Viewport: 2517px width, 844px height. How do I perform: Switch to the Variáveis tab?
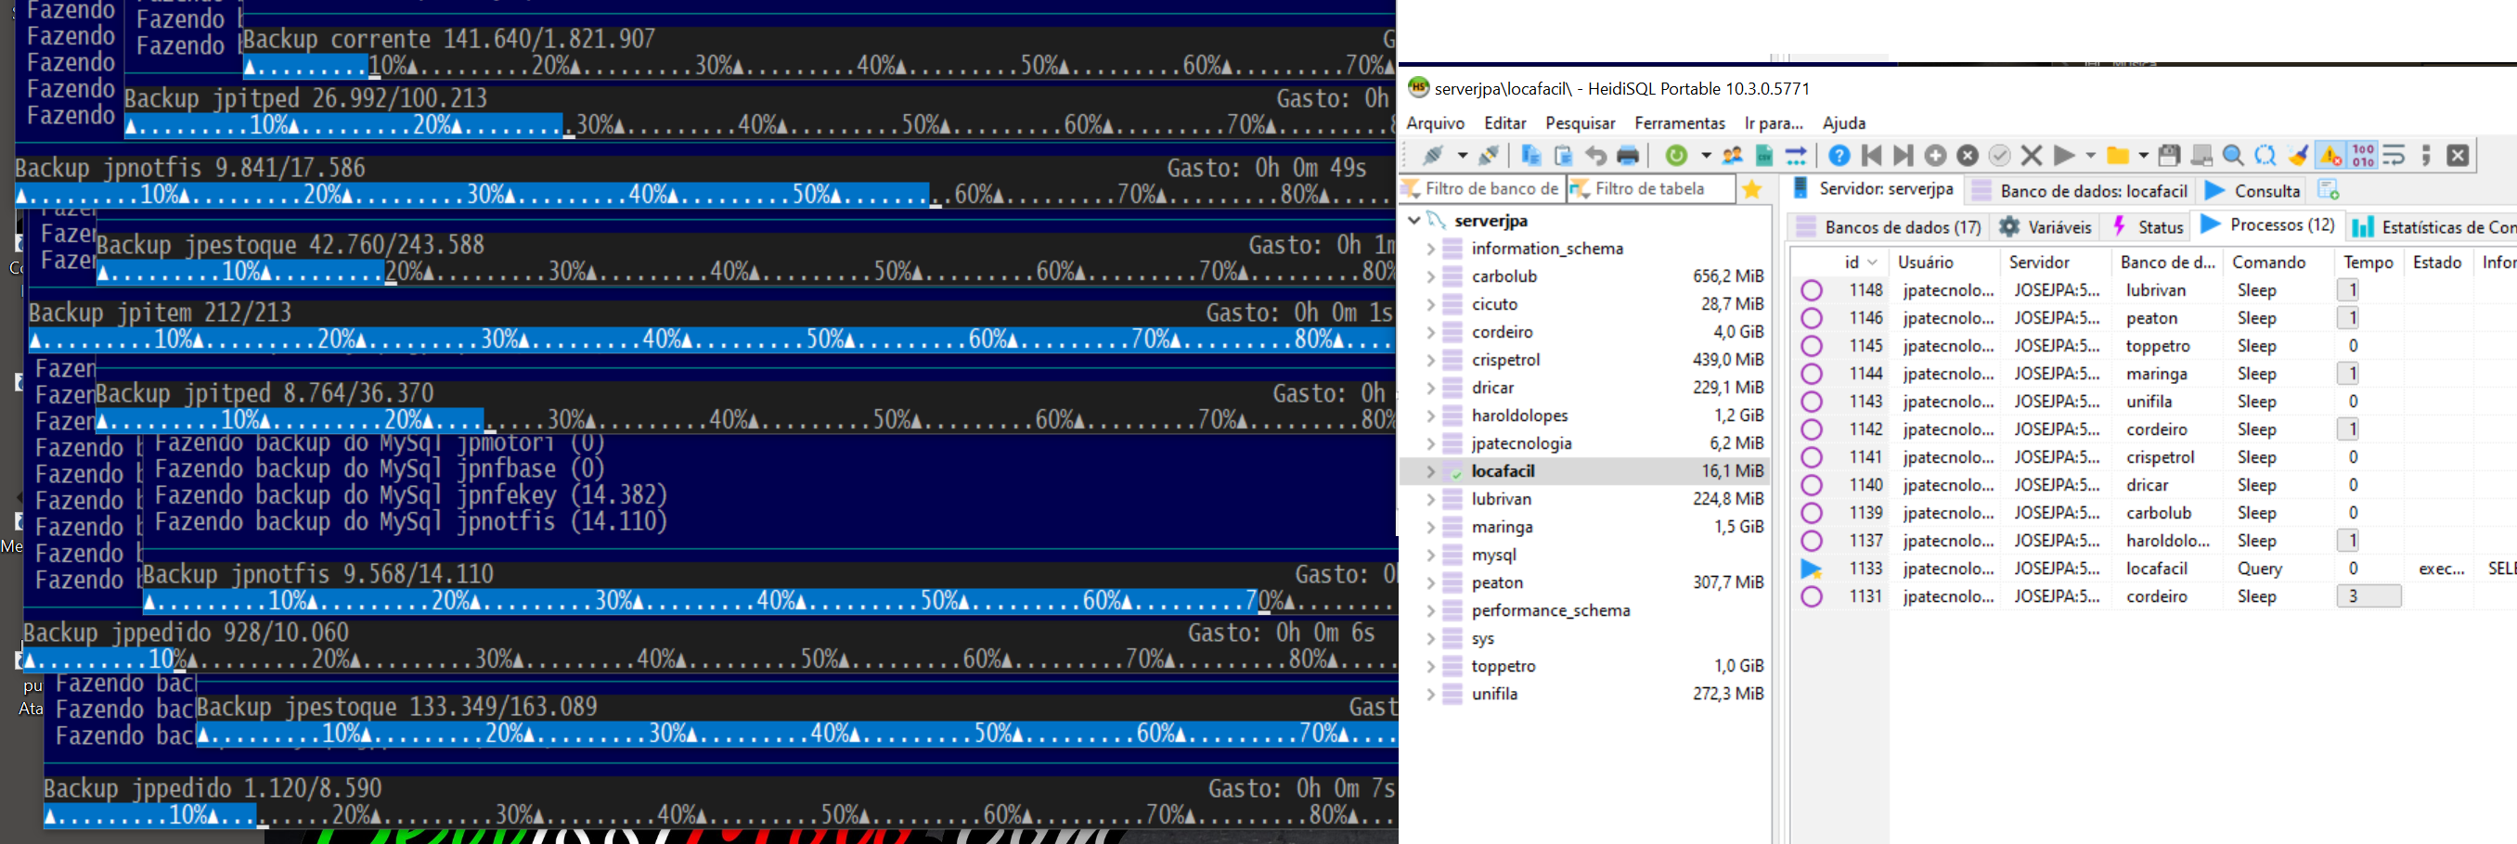coord(2046,226)
